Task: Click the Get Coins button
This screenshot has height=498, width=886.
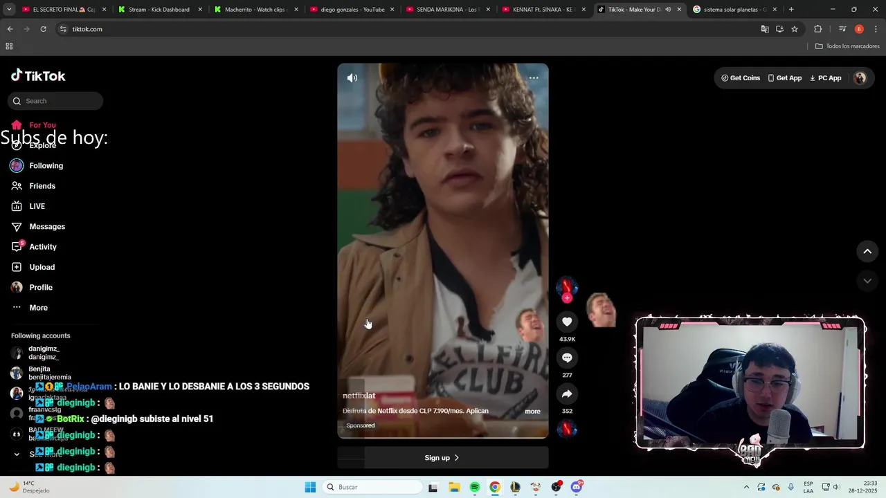Action: 741,78
